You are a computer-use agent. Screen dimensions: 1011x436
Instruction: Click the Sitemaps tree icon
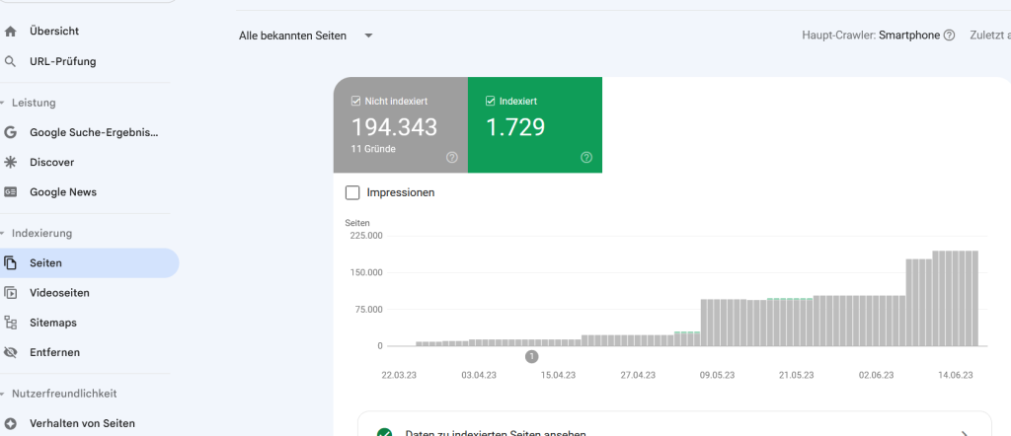click(x=10, y=323)
